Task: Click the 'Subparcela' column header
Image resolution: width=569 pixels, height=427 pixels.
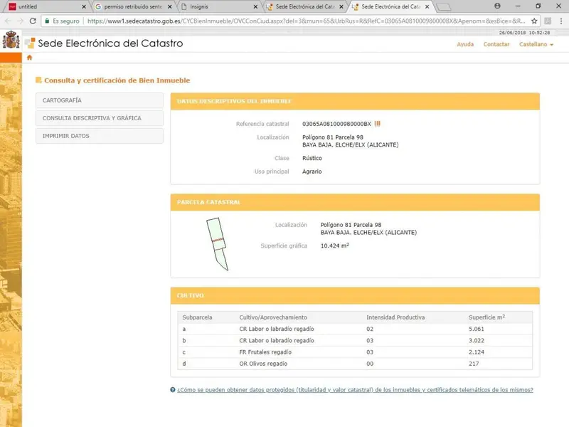Action: tap(197, 317)
